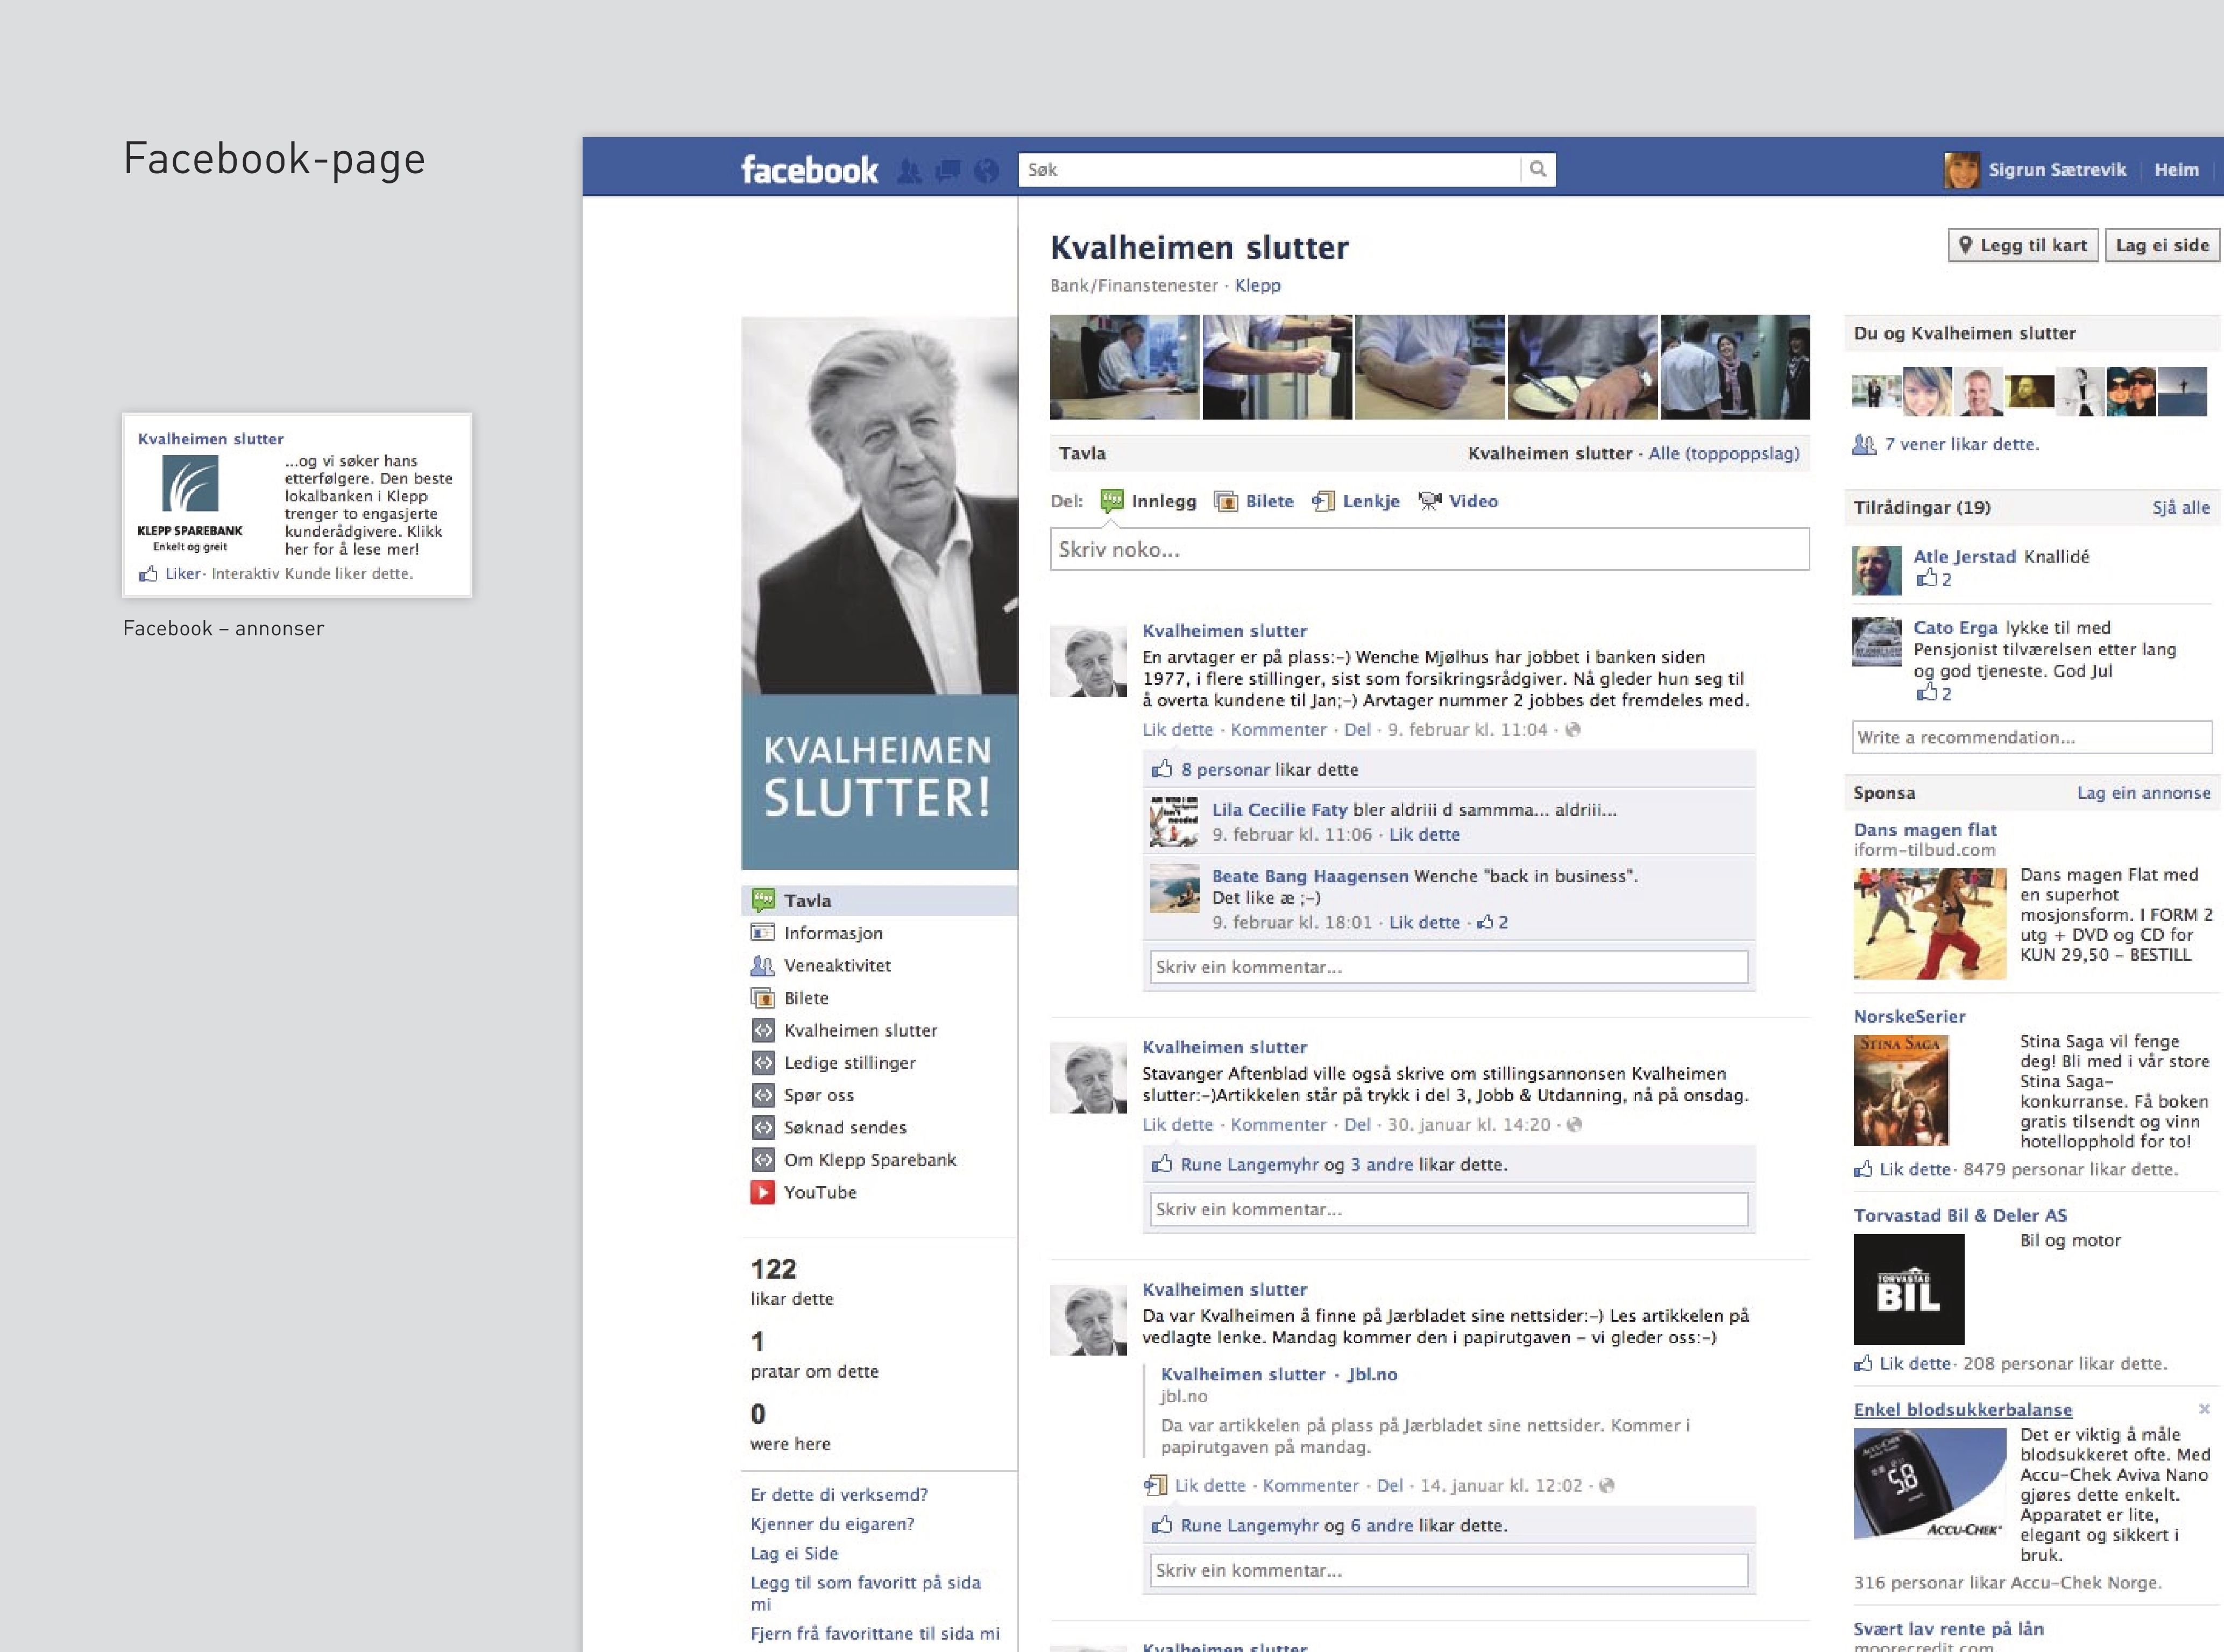This screenshot has width=2224, height=1652.
Task: Open notifications globe icon in header
Action: (x=986, y=171)
